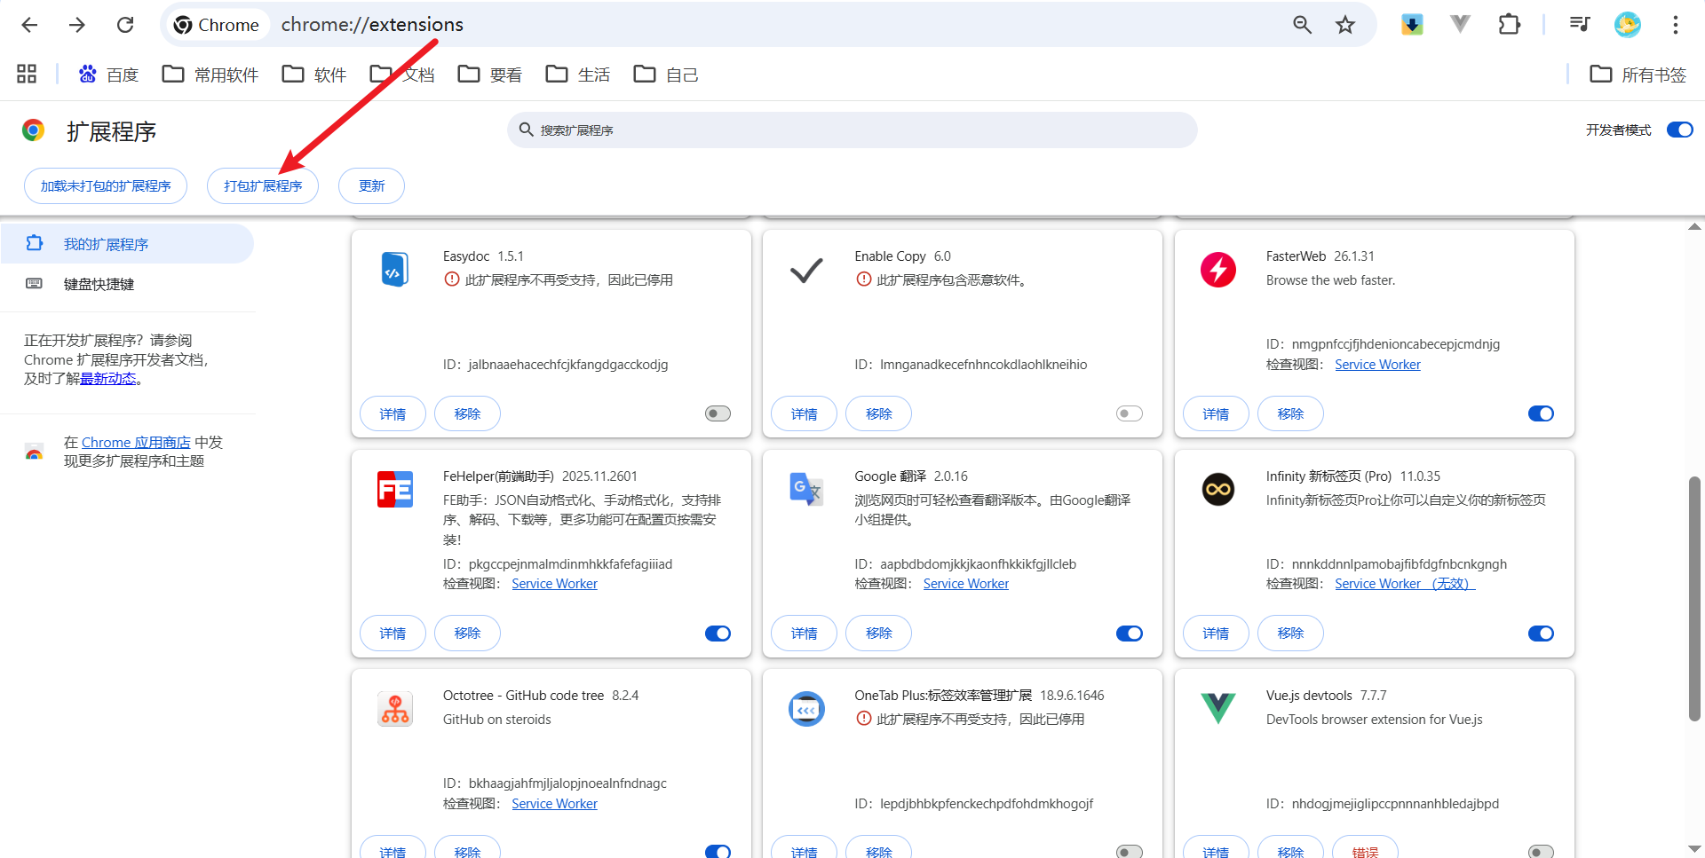Open the 常用软件 bookmark folder
The width and height of the screenshot is (1705, 858).
(x=210, y=75)
